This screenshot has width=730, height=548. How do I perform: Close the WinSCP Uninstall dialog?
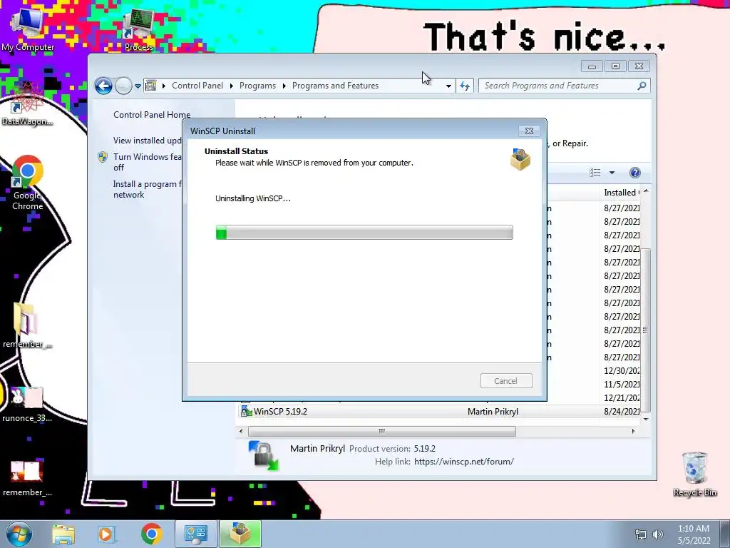tap(530, 131)
